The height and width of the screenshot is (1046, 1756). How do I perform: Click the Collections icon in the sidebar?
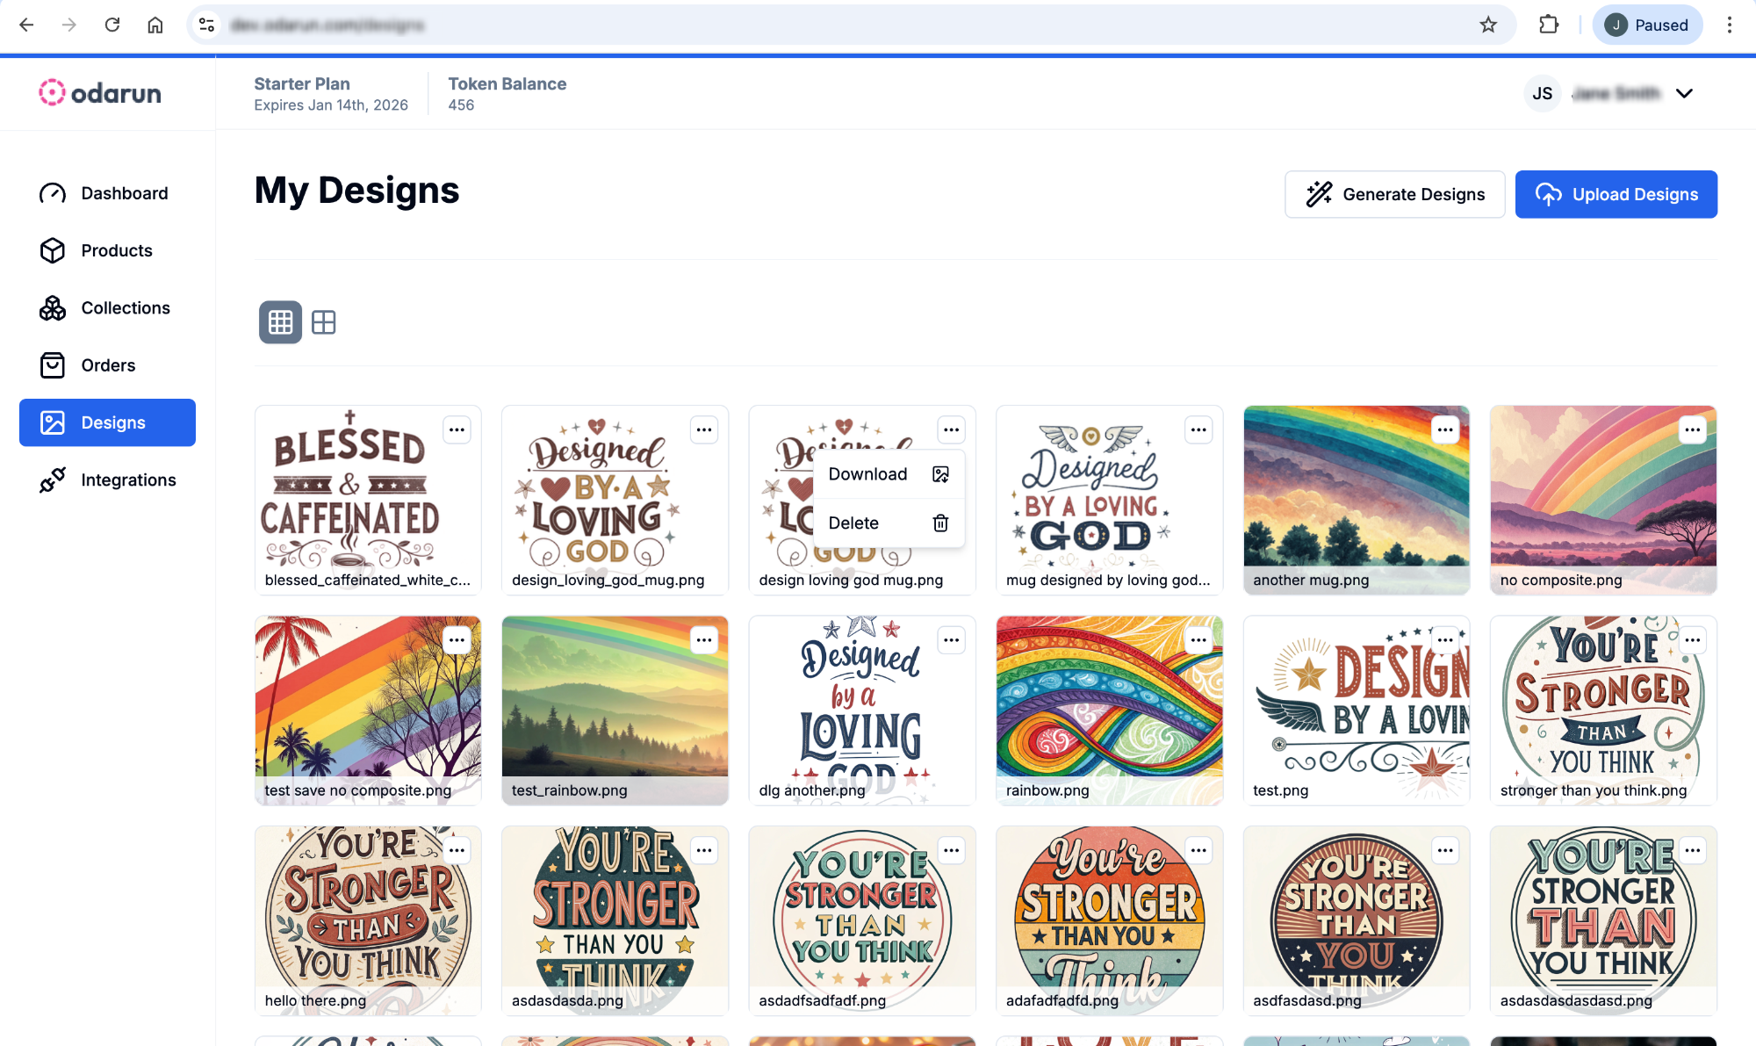[53, 308]
